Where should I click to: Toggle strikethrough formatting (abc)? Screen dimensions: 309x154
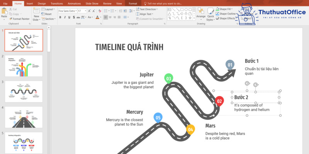click(78, 17)
